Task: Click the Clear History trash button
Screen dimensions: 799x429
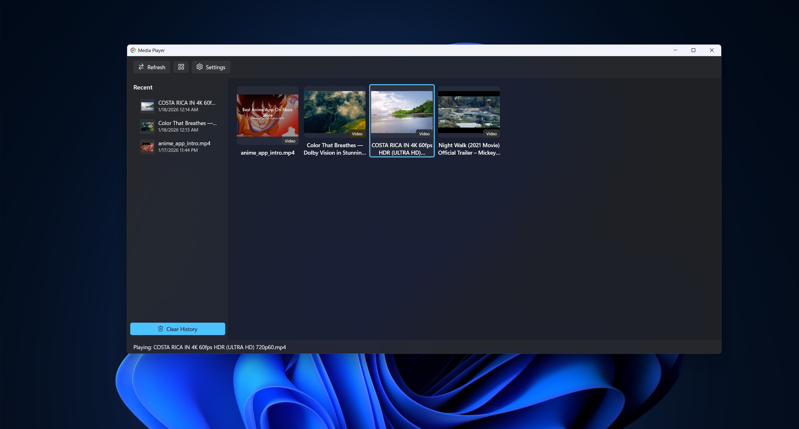Action: tap(177, 329)
